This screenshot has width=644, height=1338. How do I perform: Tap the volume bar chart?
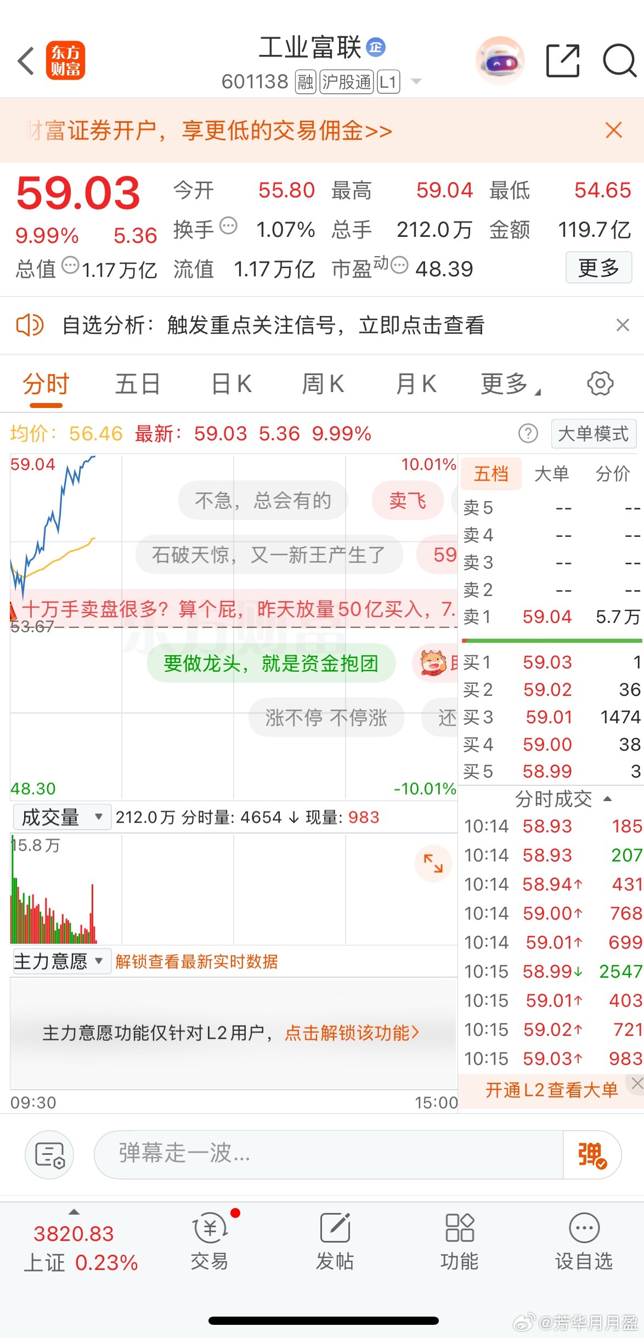(x=234, y=888)
